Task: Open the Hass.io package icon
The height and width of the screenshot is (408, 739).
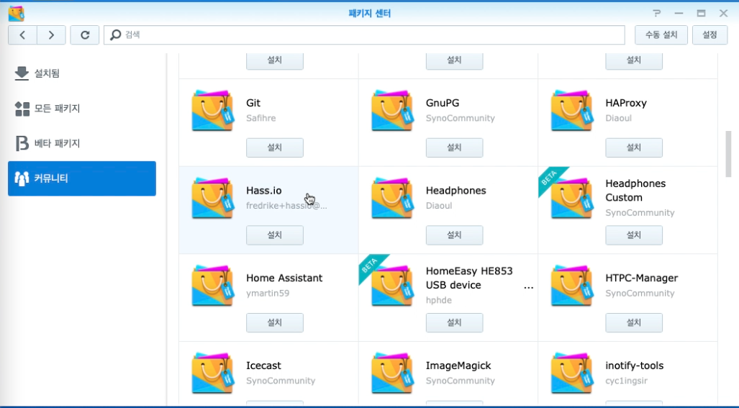Action: point(212,199)
